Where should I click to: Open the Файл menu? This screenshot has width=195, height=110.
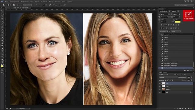(x=7, y=2)
